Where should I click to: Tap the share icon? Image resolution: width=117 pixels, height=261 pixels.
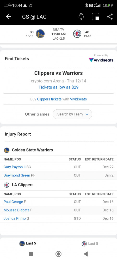pyautogui.click(x=110, y=17)
